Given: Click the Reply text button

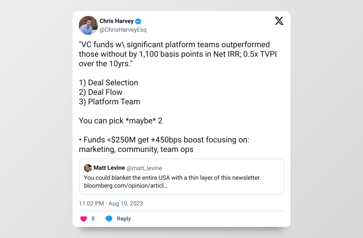Looking at the screenshot, I should (124, 219).
